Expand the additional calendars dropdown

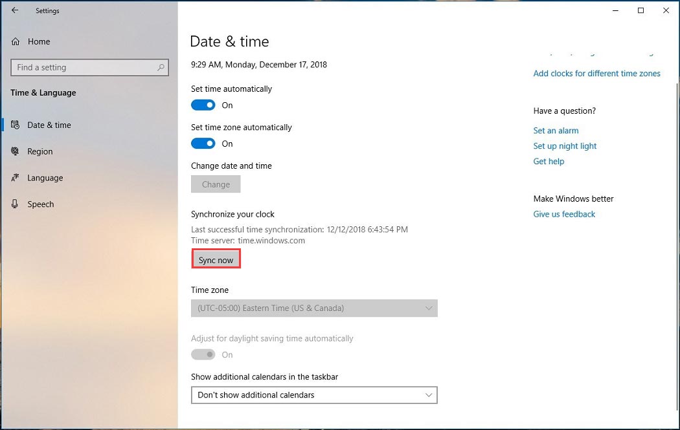[314, 395]
